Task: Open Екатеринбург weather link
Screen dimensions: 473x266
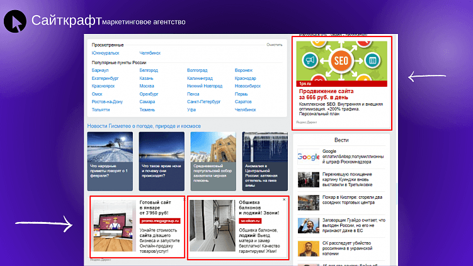Action: (105, 79)
